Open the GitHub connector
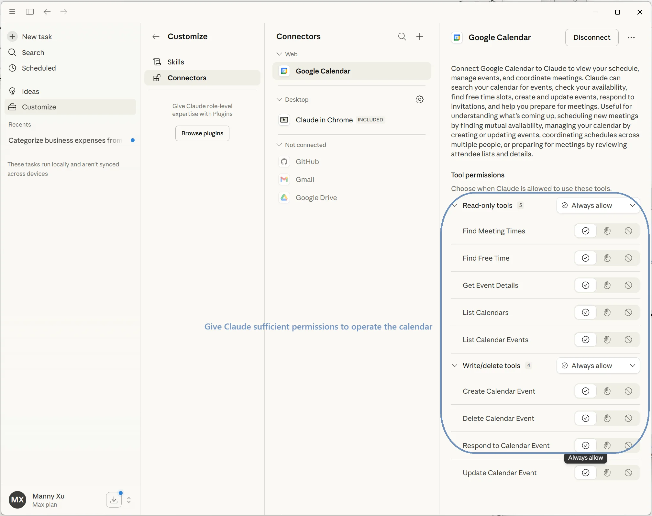The image size is (652, 516). [x=307, y=162]
